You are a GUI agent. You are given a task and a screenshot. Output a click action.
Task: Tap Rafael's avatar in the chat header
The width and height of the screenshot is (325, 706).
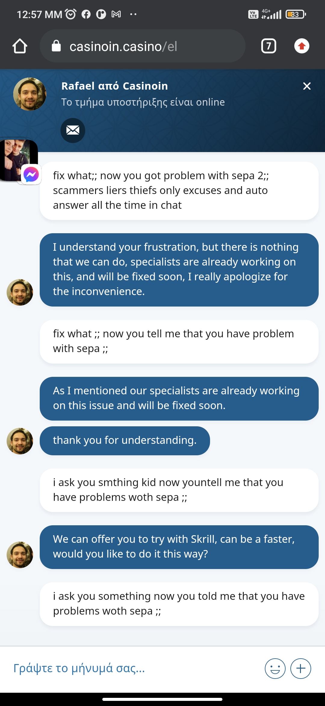(x=30, y=94)
